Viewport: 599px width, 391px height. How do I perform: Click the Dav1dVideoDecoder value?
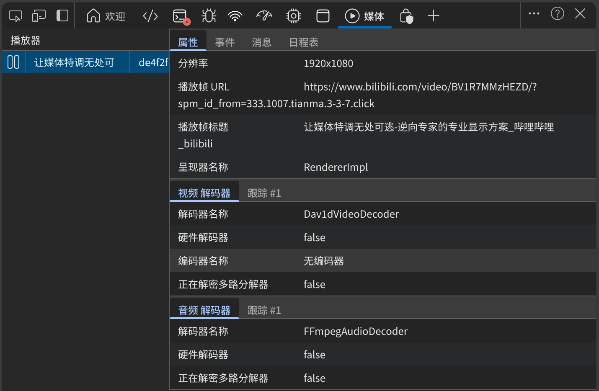(x=351, y=214)
